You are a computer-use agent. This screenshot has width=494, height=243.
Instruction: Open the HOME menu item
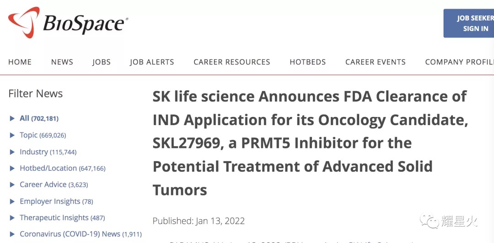click(x=20, y=62)
